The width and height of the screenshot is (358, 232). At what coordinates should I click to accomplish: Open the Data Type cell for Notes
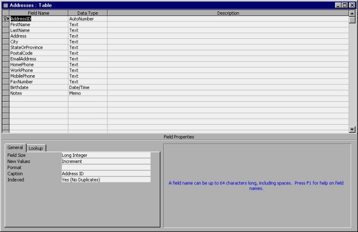point(87,94)
